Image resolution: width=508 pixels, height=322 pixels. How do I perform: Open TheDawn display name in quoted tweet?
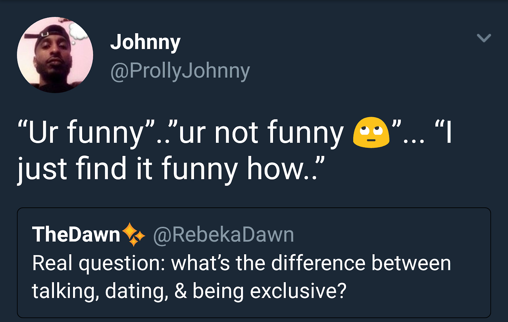(76, 234)
